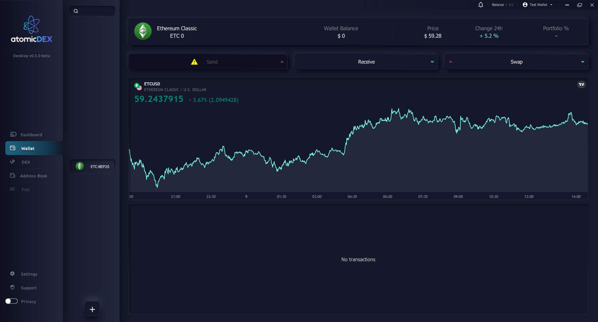Click the Portfolio % label
598x322 pixels.
pos(556,28)
